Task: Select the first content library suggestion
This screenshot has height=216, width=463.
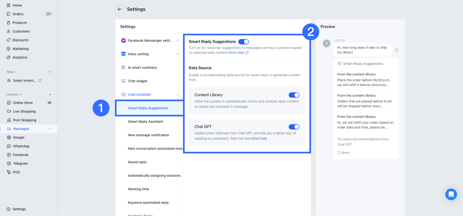Action: (x=364, y=80)
